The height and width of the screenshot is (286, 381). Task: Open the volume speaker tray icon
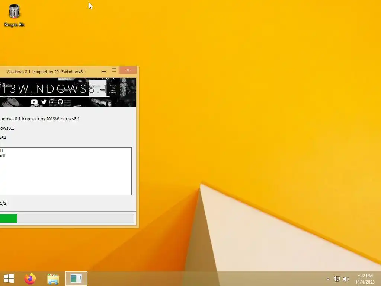pyautogui.click(x=346, y=279)
